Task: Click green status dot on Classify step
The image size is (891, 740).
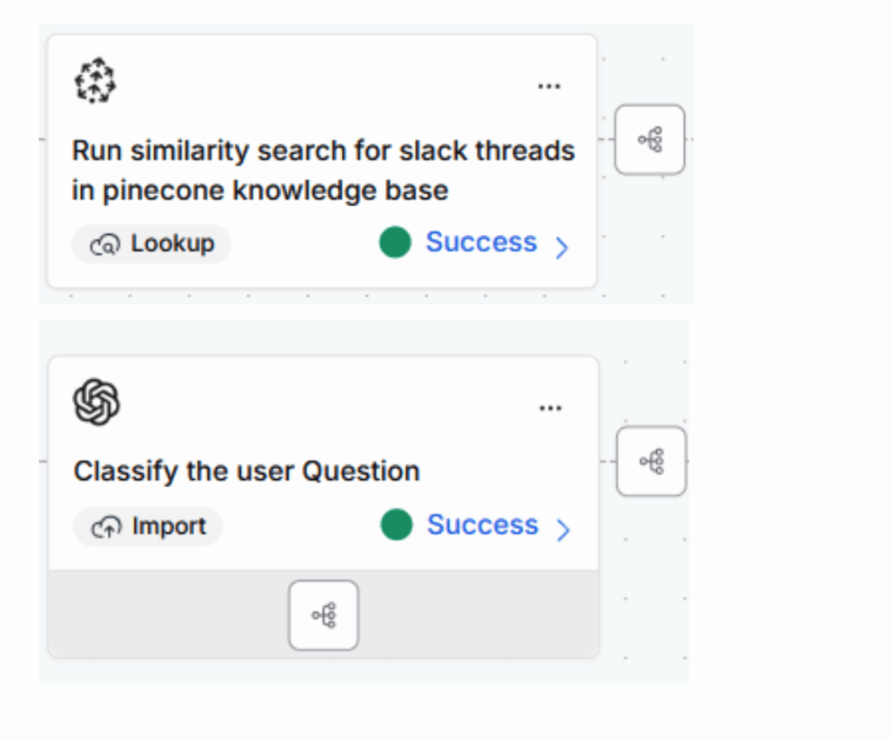Action: tap(397, 525)
